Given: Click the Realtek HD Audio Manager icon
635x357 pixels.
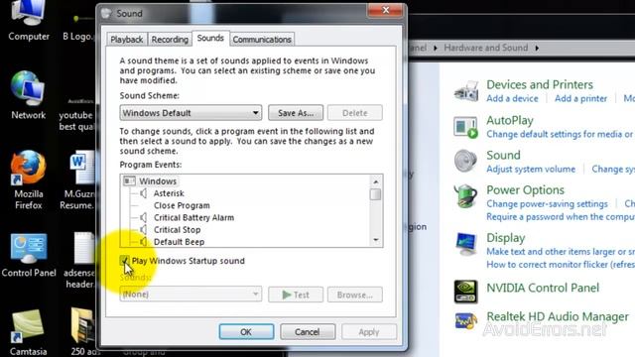Looking at the screenshot, I should [465, 321].
